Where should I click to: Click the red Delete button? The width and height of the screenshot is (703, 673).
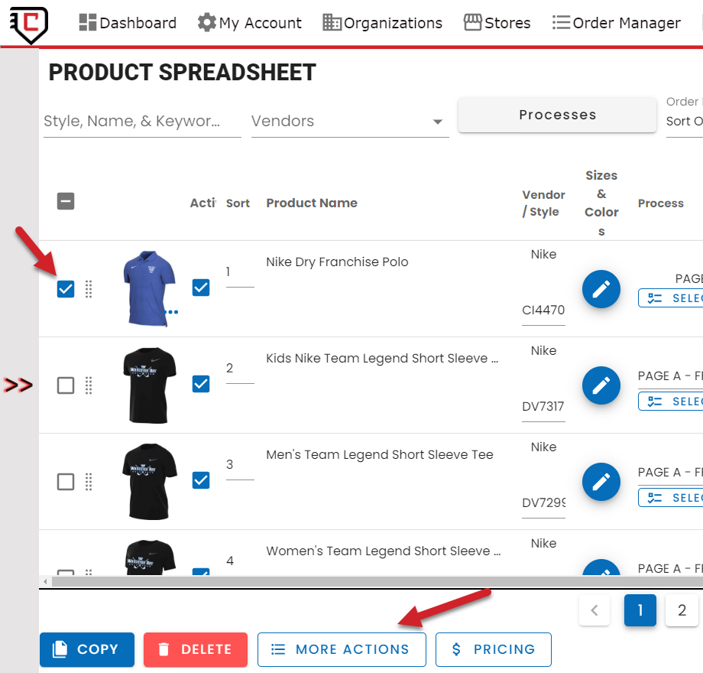coord(196,649)
